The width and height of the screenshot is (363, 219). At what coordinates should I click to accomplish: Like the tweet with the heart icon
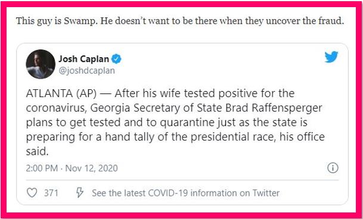(32, 193)
